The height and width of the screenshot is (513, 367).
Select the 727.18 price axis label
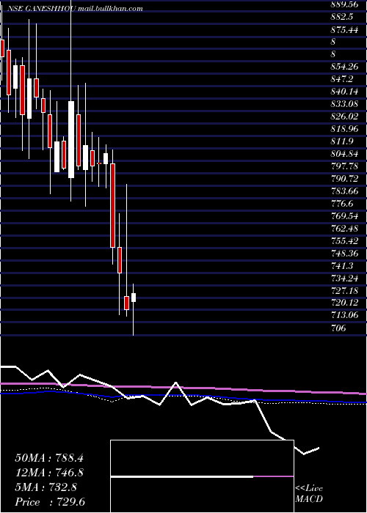(x=345, y=290)
